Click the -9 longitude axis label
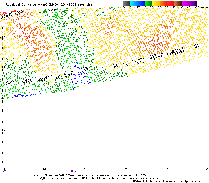Viewport: 209px width, 183px height. (84, 169)
